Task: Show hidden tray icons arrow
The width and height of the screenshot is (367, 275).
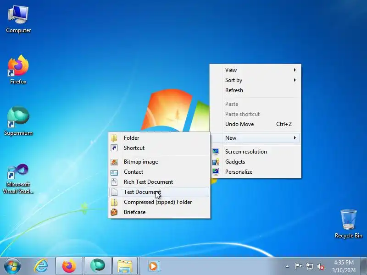Action: [x=288, y=266]
